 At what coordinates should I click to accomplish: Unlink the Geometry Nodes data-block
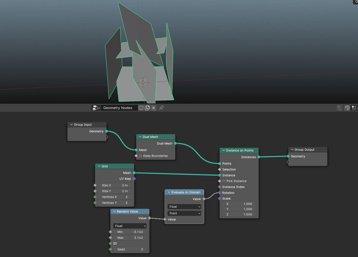(x=154, y=108)
